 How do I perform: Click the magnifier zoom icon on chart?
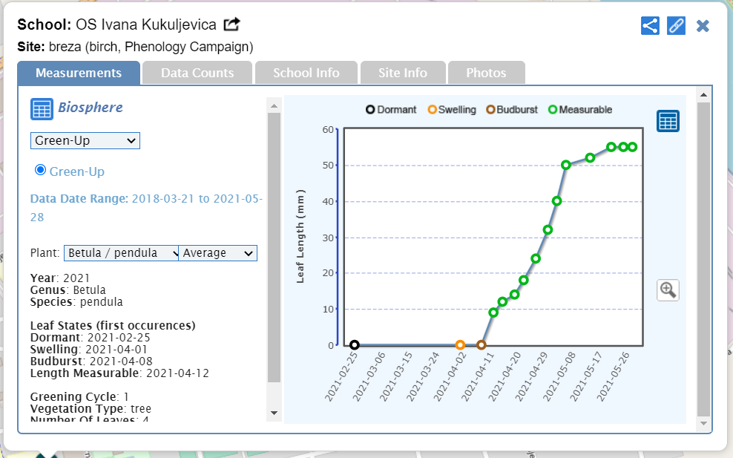668,289
